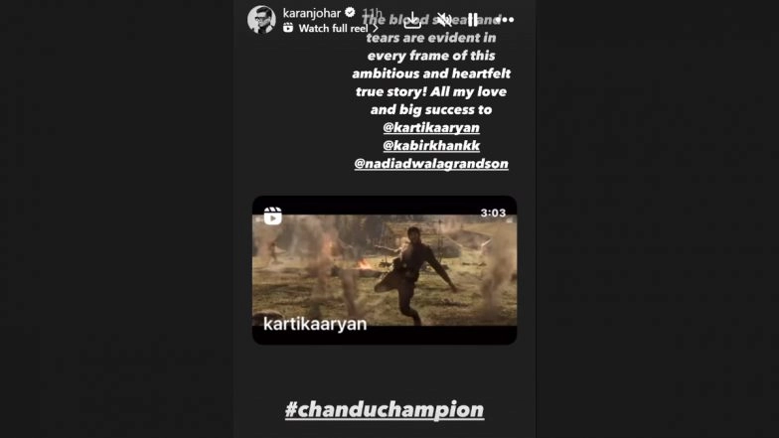Open the Watch full reel link
Image resolution: width=779 pixels, height=438 pixels.
click(x=333, y=28)
